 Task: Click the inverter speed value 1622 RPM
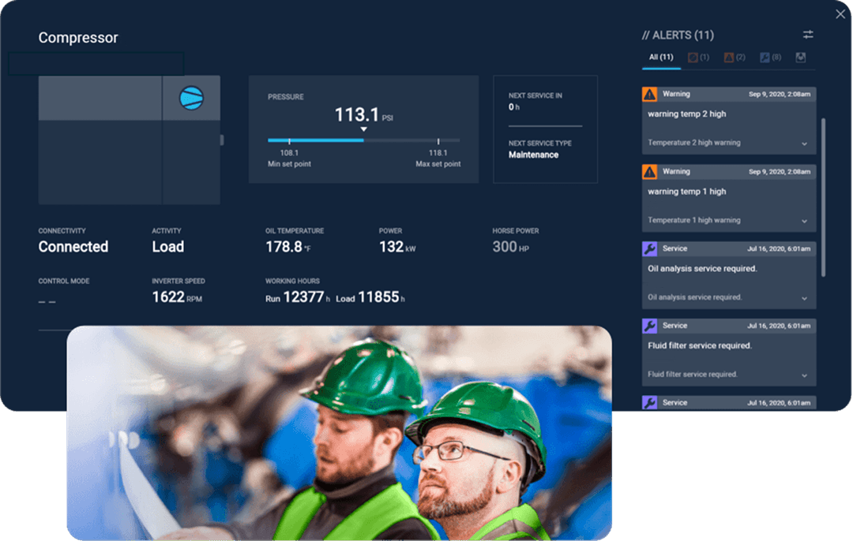point(177,297)
